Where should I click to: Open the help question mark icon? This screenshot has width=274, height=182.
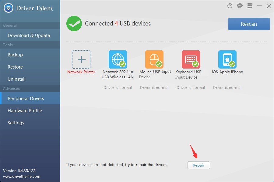coord(230,6)
